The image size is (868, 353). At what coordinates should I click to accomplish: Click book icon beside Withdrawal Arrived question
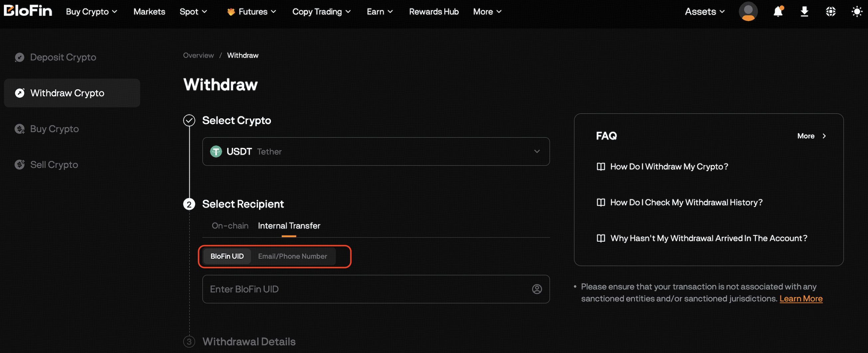click(x=601, y=238)
